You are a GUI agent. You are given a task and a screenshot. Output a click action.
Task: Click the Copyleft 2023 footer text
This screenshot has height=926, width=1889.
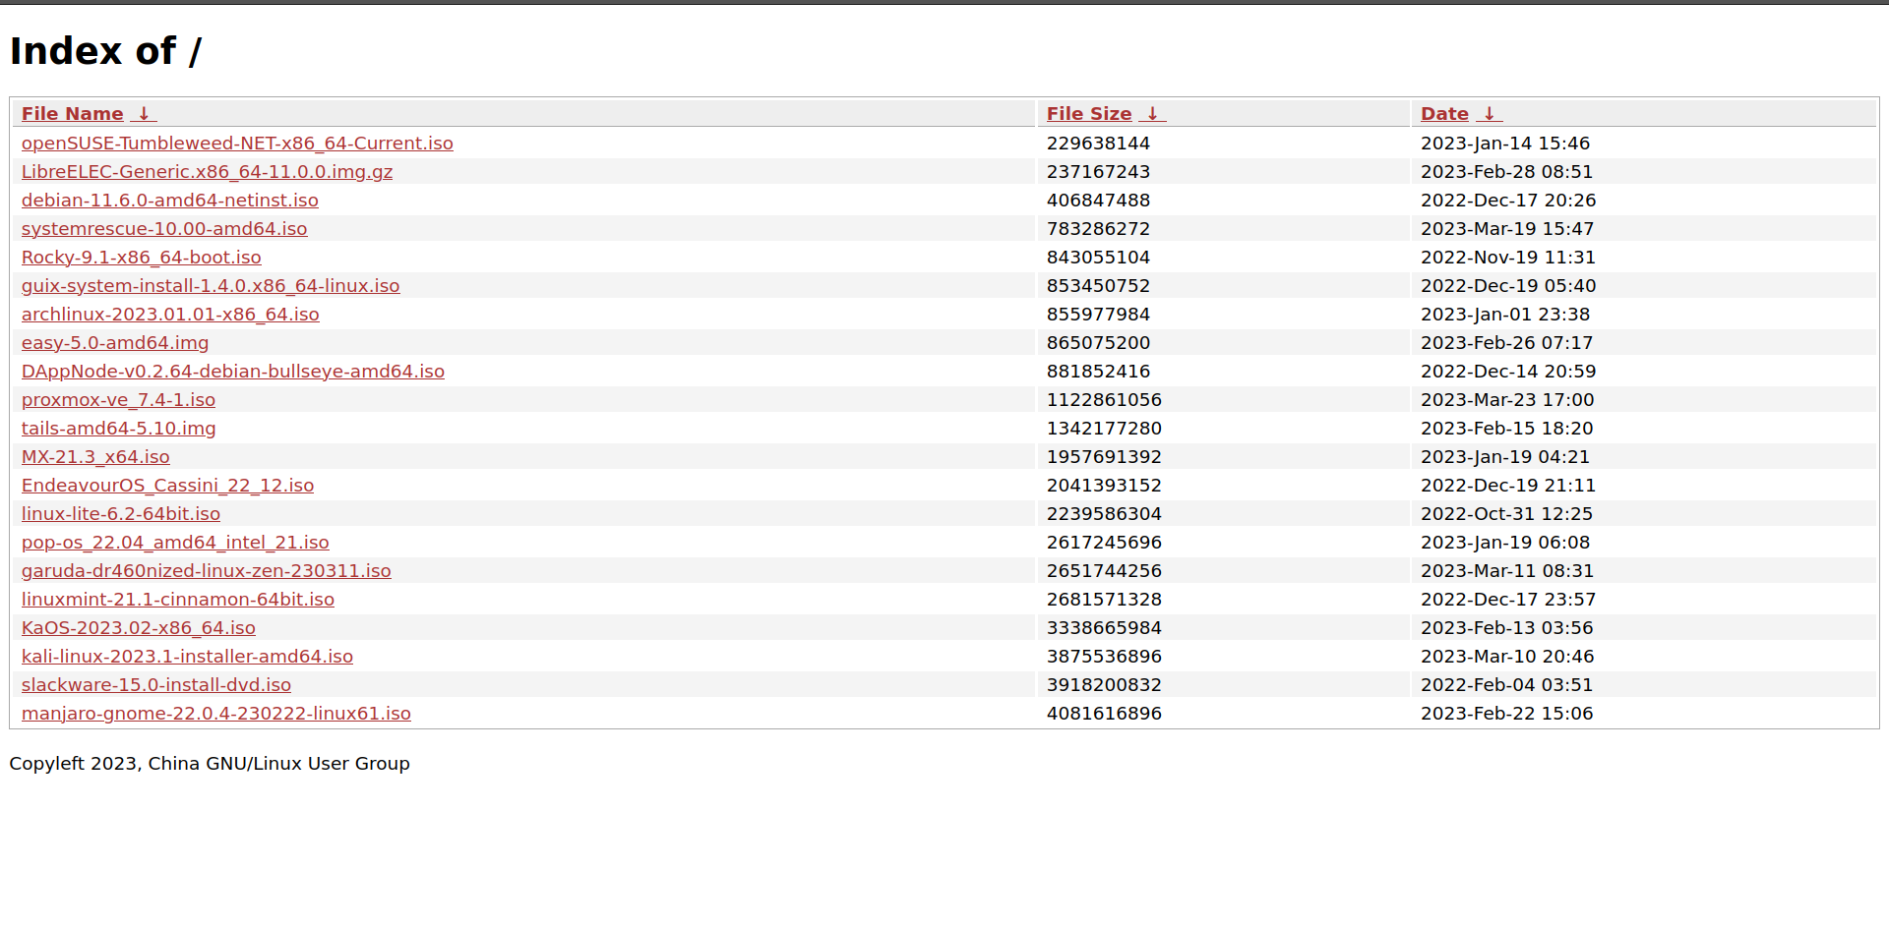coord(210,764)
